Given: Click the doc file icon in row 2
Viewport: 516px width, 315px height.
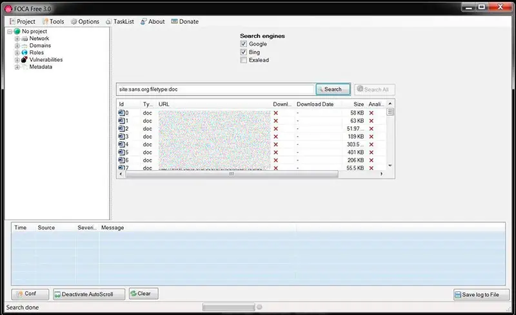Looking at the screenshot, I should [121, 129].
